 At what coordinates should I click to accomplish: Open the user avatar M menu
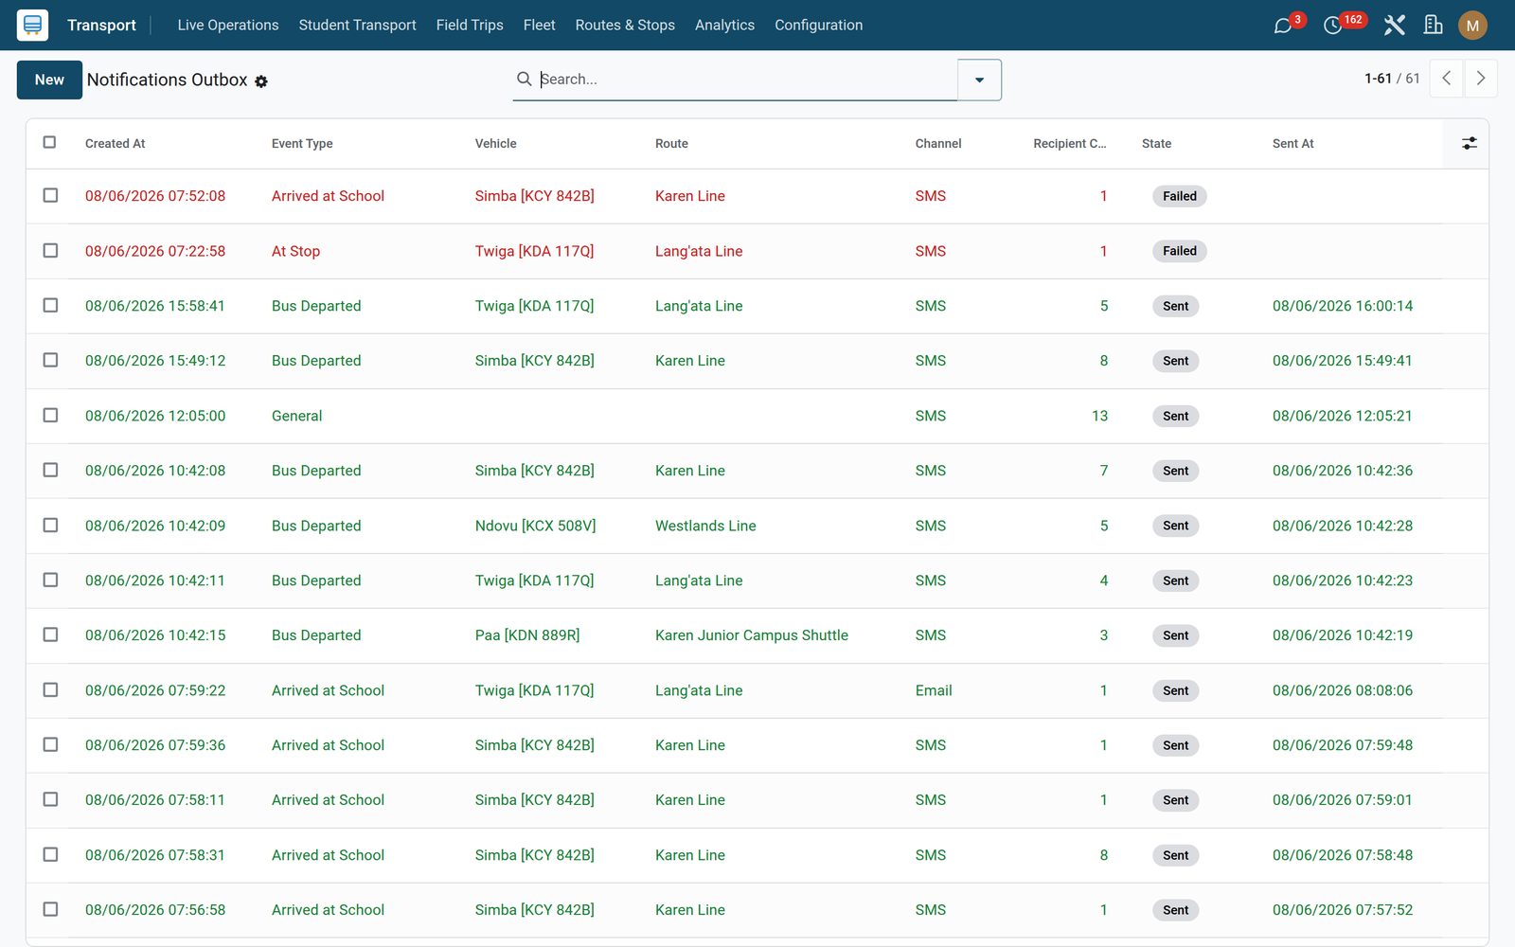point(1472,26)
